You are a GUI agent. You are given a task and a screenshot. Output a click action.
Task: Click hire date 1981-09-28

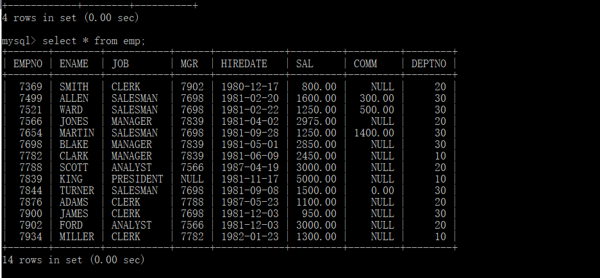(x=250, y=133)
